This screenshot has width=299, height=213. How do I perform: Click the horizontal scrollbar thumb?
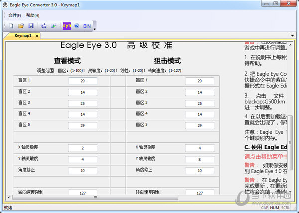tap(95, 197)
